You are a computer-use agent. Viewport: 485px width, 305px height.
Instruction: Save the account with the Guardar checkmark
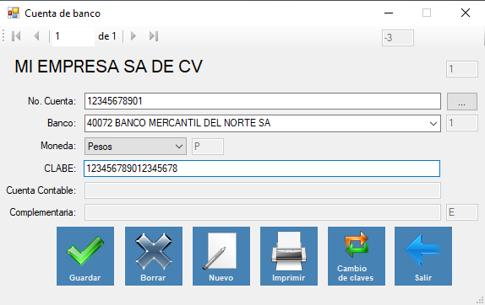pyautogui.click(x=85, y=256)
